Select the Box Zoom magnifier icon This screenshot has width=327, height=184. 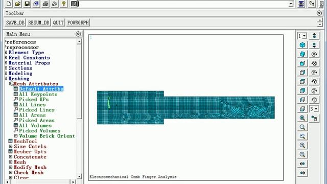click(302, 127)
